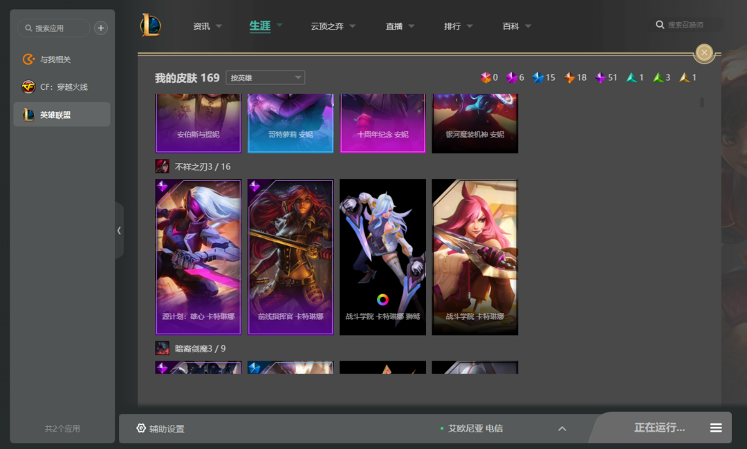Viewport: 747px width, 449px height.
Task: Select the 源计划：雄心 卡特琳娜 skin card
Action: (199, 257)
